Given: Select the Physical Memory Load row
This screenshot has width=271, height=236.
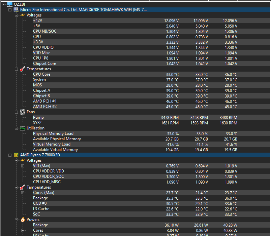Looking at the screenshot, I should (53, 133).
